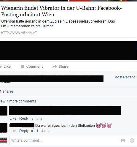This screenshot has width=137, height=147.
Task: Like the comment posted 8 mins ago
Action: coord(13,118)
